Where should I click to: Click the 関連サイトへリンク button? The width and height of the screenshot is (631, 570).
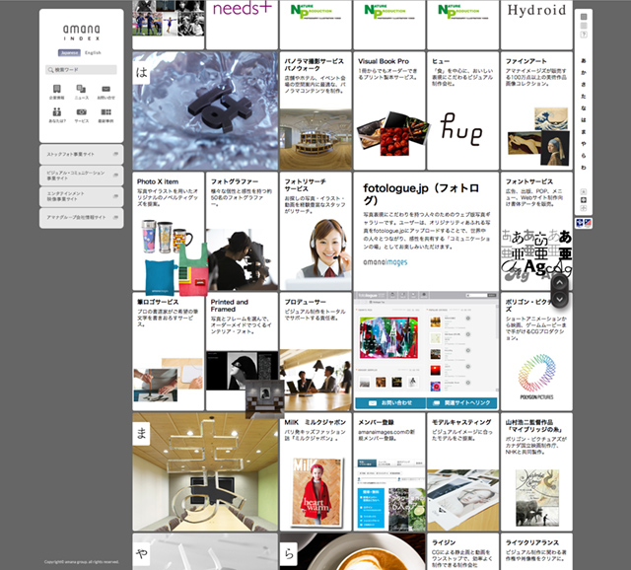[461, 403]
